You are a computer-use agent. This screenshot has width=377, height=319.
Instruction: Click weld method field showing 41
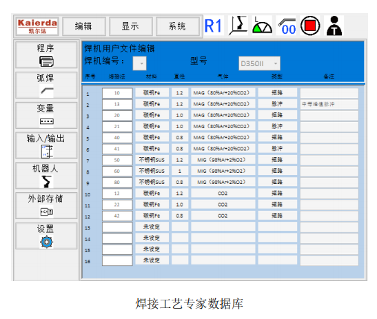coord(117,149)
